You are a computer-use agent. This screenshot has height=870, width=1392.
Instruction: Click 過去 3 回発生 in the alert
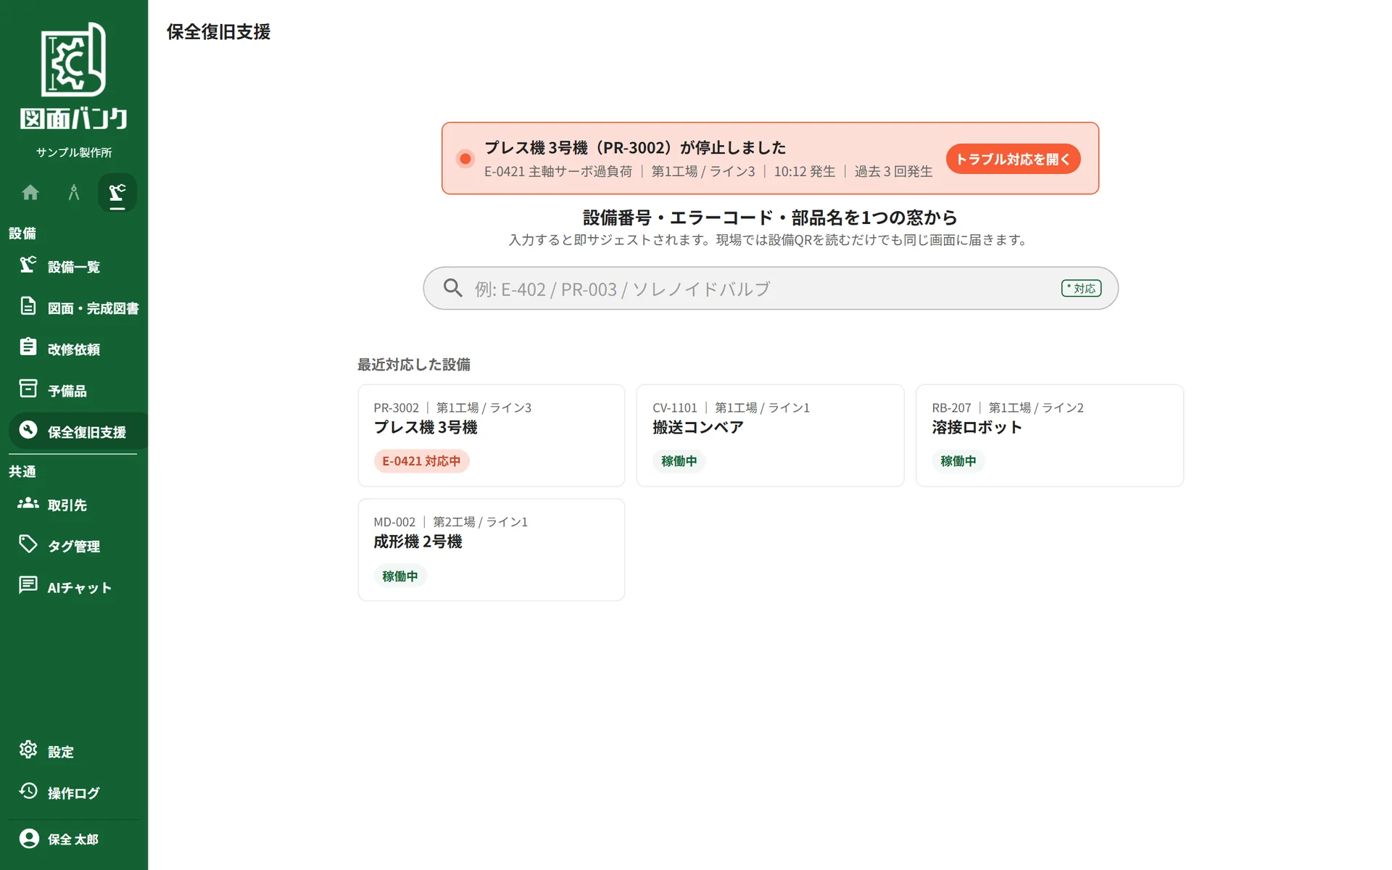pyautogui.click(x=893, y=172)
